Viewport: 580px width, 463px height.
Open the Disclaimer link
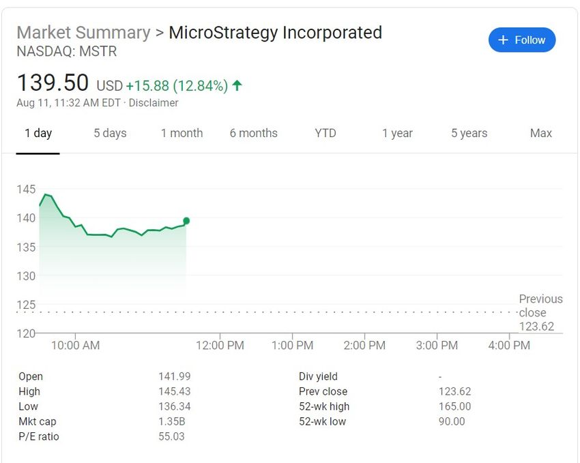[154, 103]
